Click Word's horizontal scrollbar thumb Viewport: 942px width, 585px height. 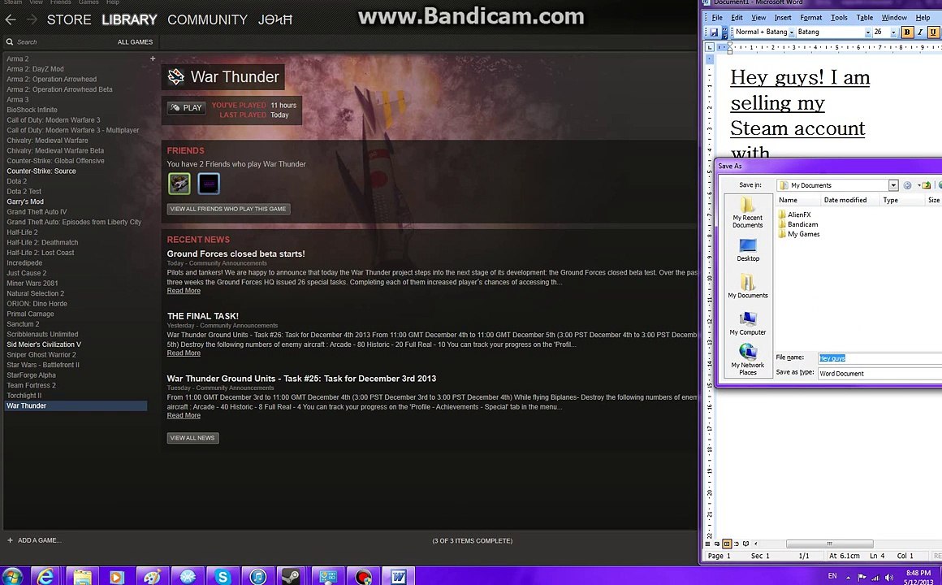tap(830, 544)
